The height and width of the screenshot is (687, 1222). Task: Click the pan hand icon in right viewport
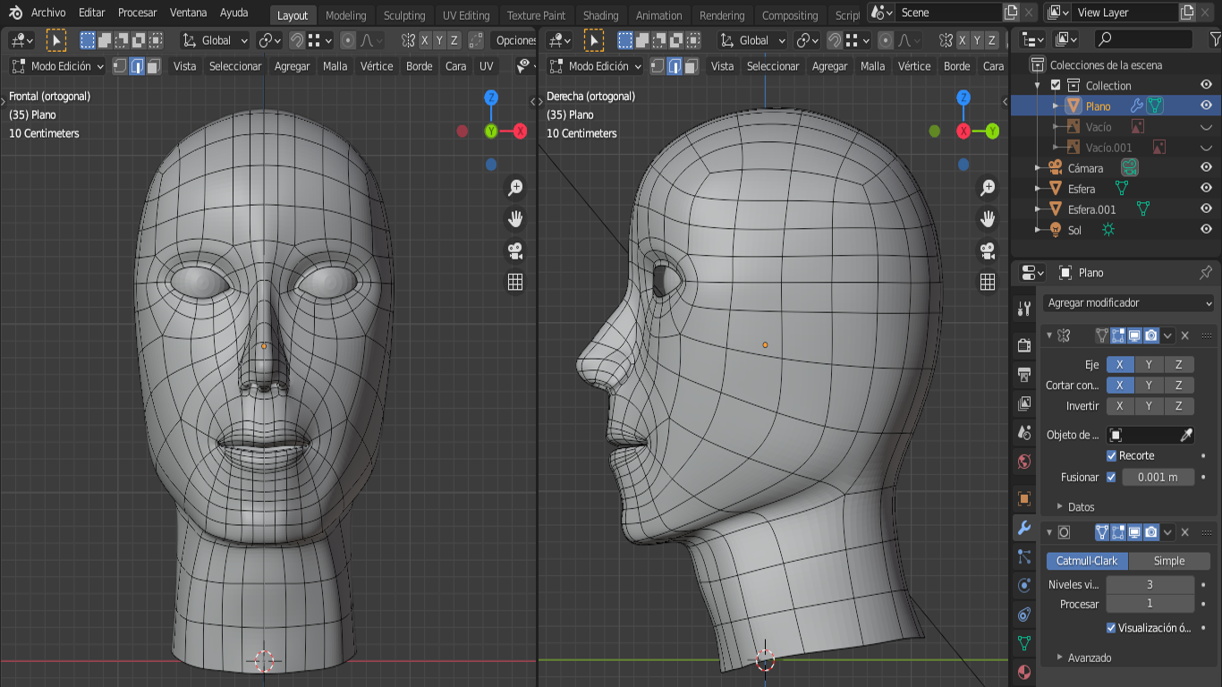pyautogui.click(x=988, y=219)
